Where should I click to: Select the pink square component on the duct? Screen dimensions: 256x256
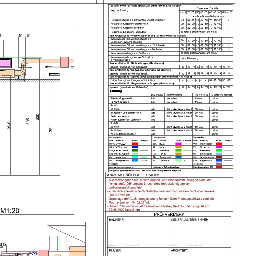click(x=64, y=62)
